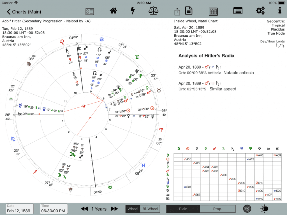Select aspect grid cell A40 in Moon row
Viewport: 287px width, 215px height.
259,155
